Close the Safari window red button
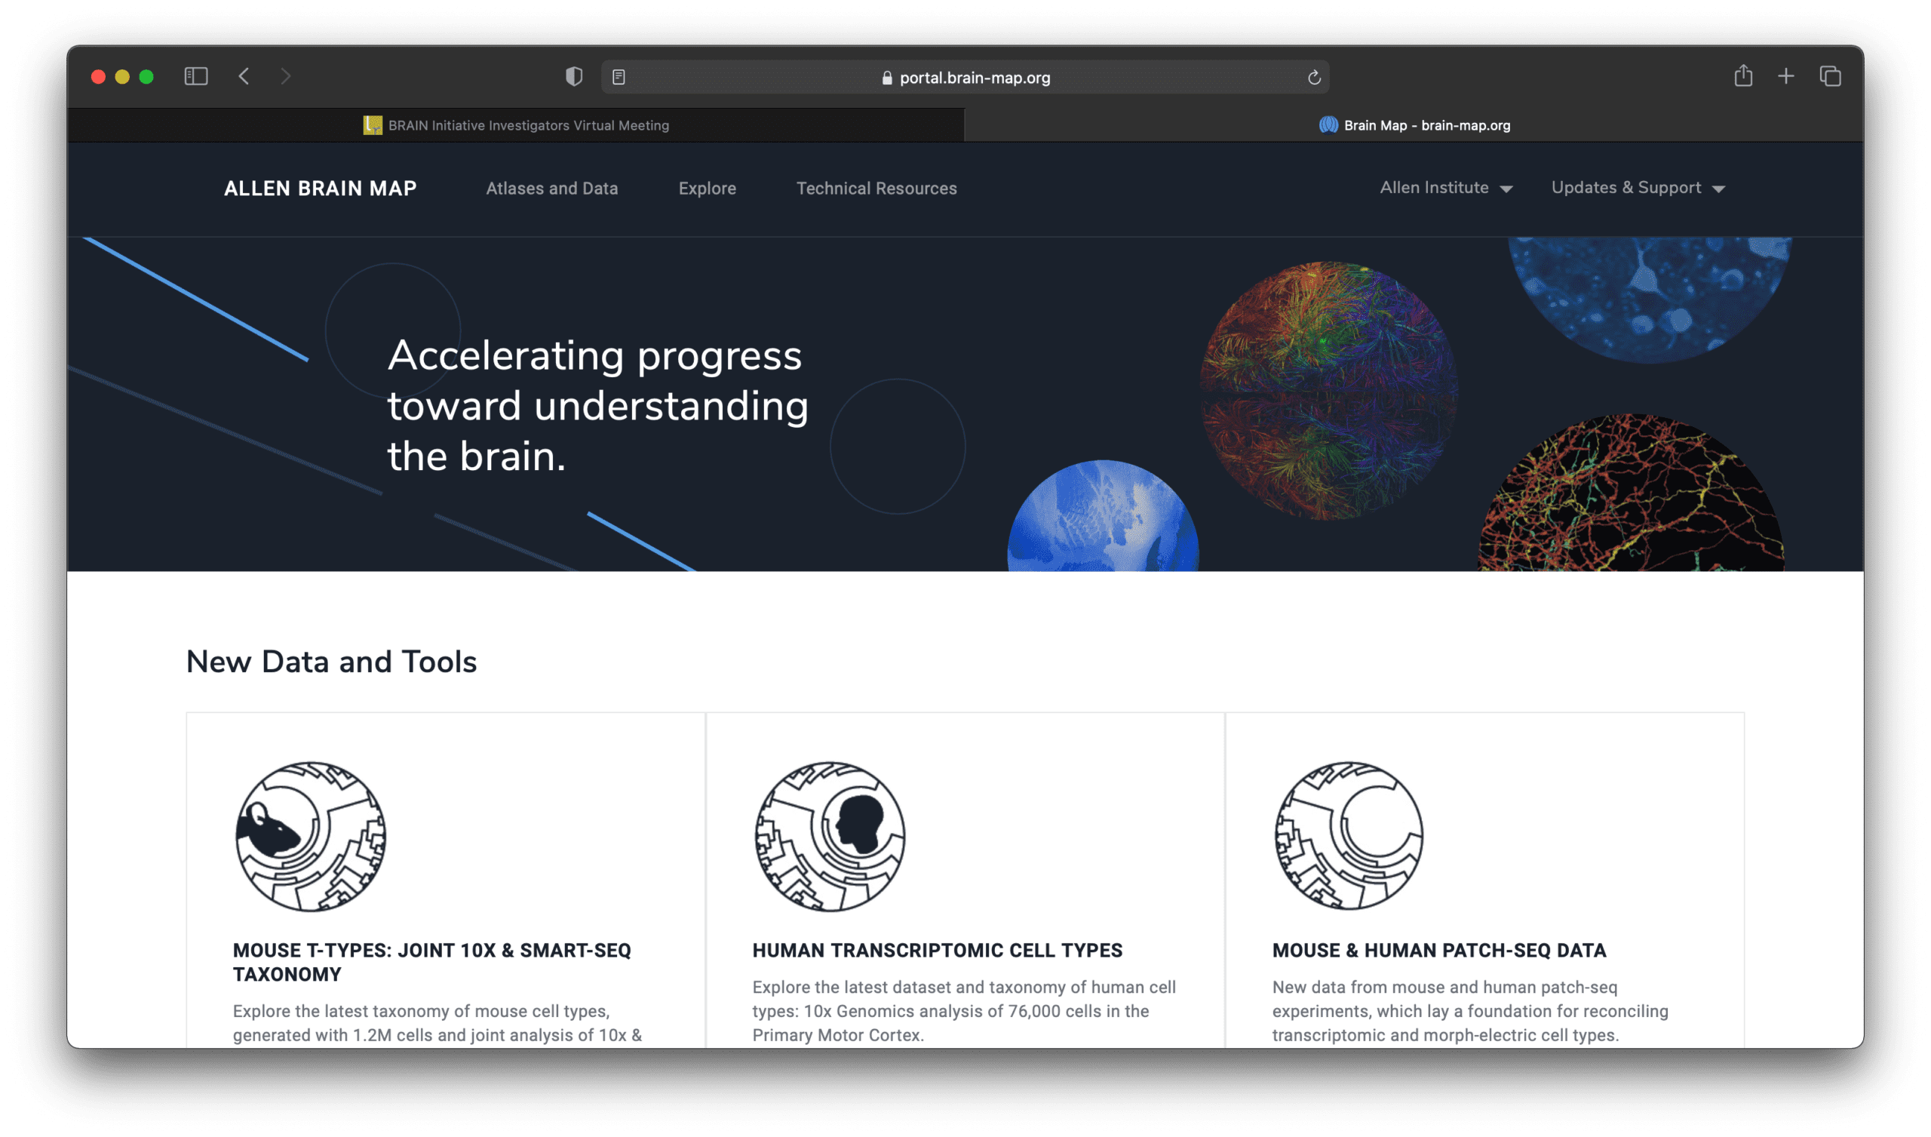Viewport: 1931px width, 1137px height. click(98, 77)
